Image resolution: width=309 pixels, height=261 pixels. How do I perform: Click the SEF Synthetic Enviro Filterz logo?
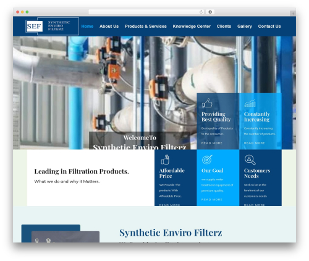pyautogui.click(x=52, y=27)
